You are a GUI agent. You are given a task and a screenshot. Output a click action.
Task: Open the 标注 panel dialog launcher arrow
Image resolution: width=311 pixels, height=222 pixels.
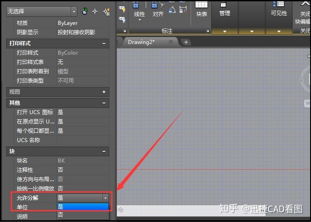pos(207,31)
